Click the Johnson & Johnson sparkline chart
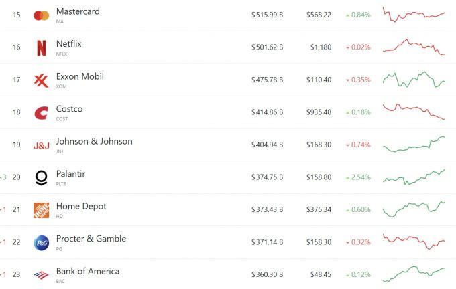Screen dimensions: 456x289 point(413,144)
